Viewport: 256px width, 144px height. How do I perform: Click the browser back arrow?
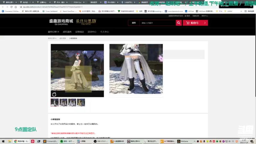pos(3,7)
